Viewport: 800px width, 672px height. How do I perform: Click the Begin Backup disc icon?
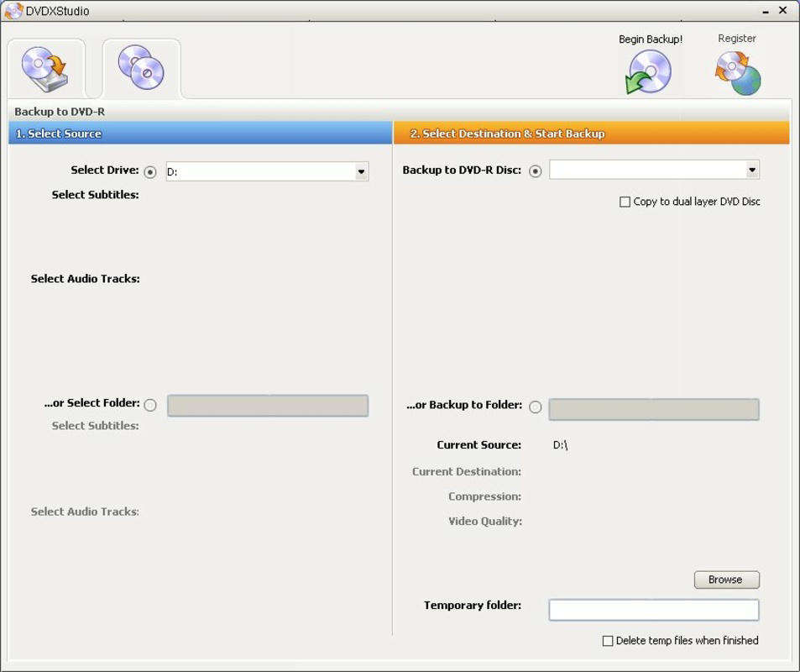coord(649,72)
